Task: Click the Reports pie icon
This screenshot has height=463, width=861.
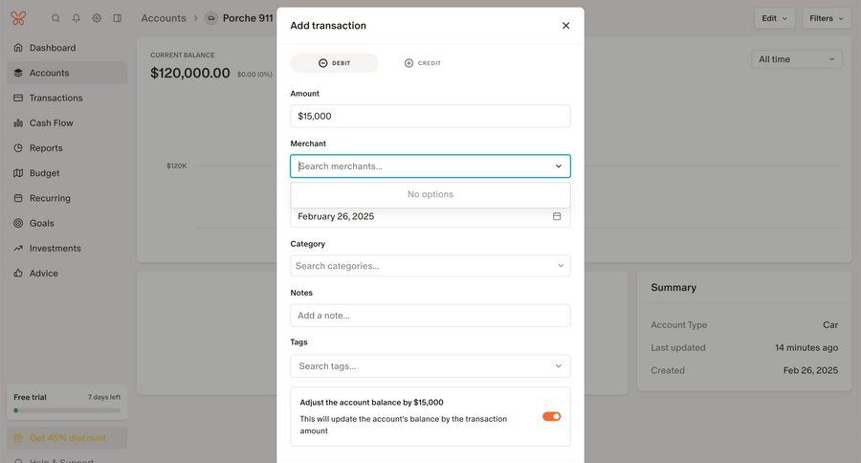Action: pyautogui.click(x=18, y=147)
